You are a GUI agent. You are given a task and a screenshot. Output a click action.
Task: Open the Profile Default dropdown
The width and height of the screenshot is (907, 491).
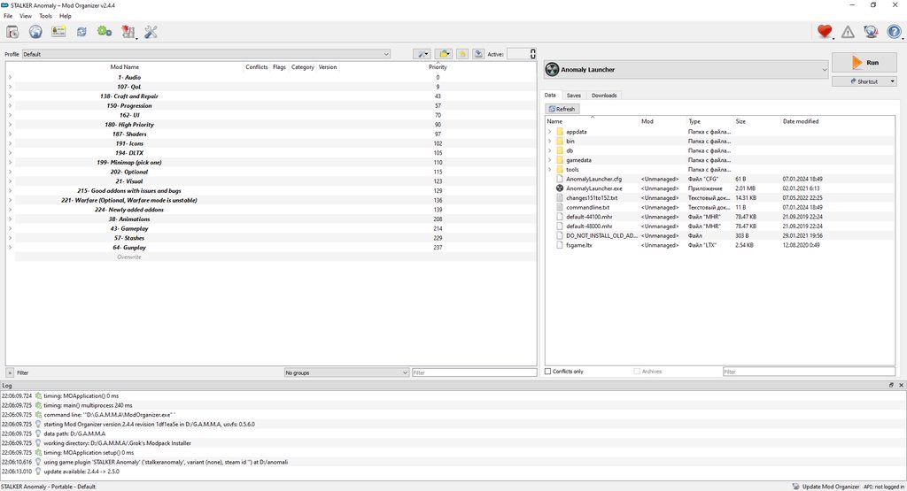click(205, 54)
